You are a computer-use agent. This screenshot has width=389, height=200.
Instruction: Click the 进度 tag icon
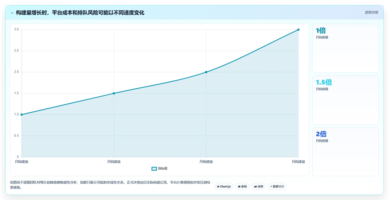tap(256, 187)
